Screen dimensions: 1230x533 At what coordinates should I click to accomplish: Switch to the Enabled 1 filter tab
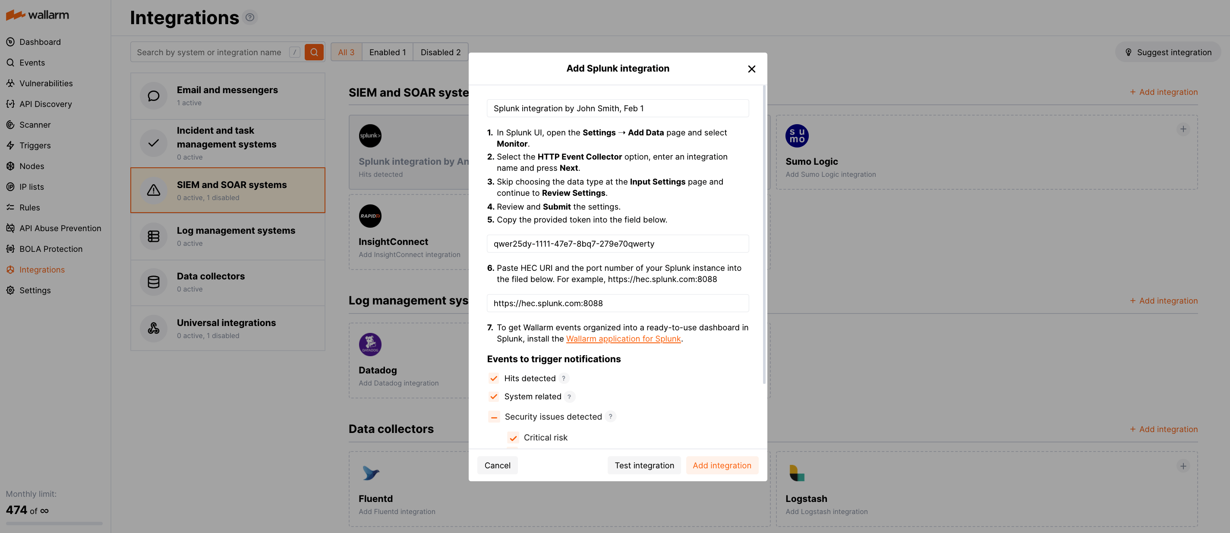click(387, 52)
